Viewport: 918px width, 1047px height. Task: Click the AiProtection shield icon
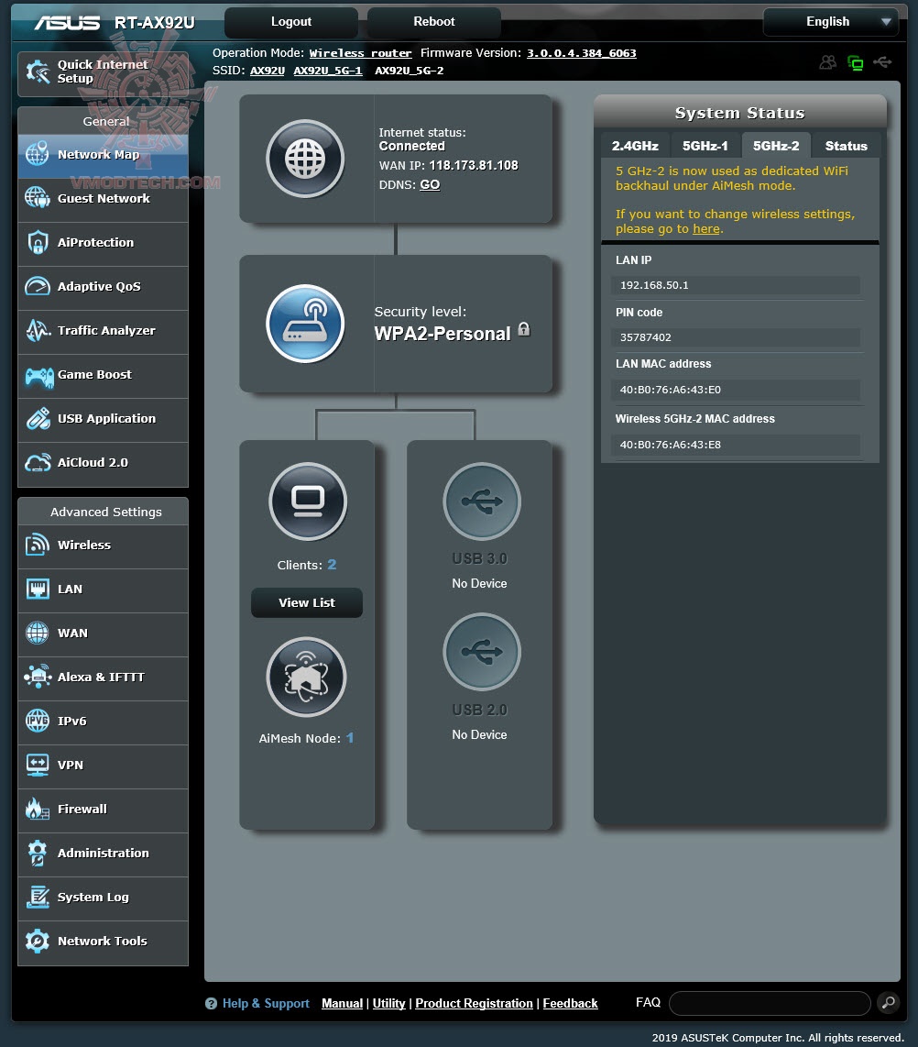point(38,242)
